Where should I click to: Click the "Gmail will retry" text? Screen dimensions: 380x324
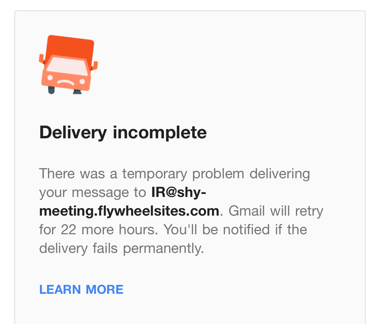point(276,211)
